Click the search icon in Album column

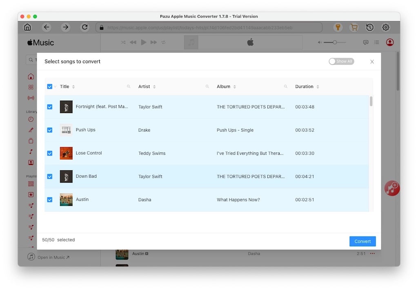coord(285,86)
